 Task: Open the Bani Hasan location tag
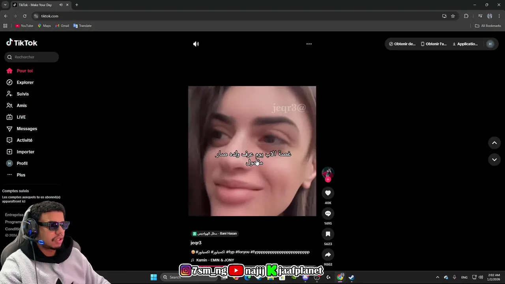215,234
